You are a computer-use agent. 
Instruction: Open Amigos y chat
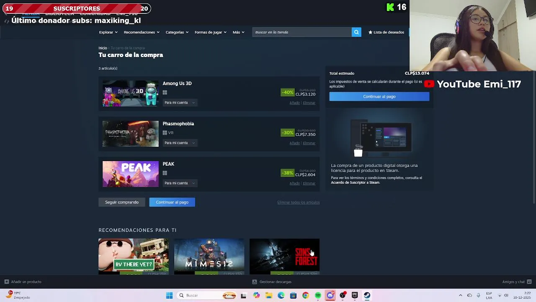(x=517, y=282)
